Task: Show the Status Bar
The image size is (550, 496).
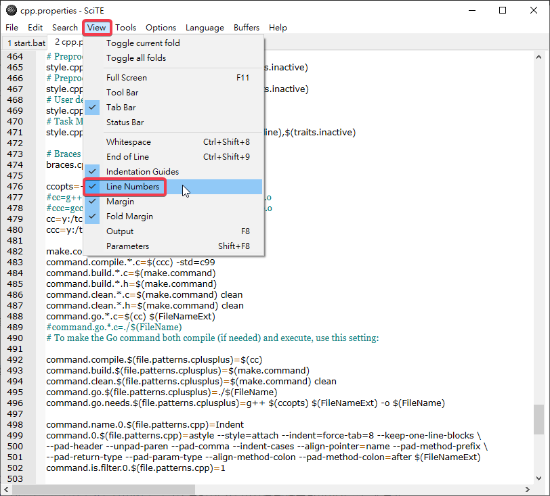Action: [x=125, y=122]
